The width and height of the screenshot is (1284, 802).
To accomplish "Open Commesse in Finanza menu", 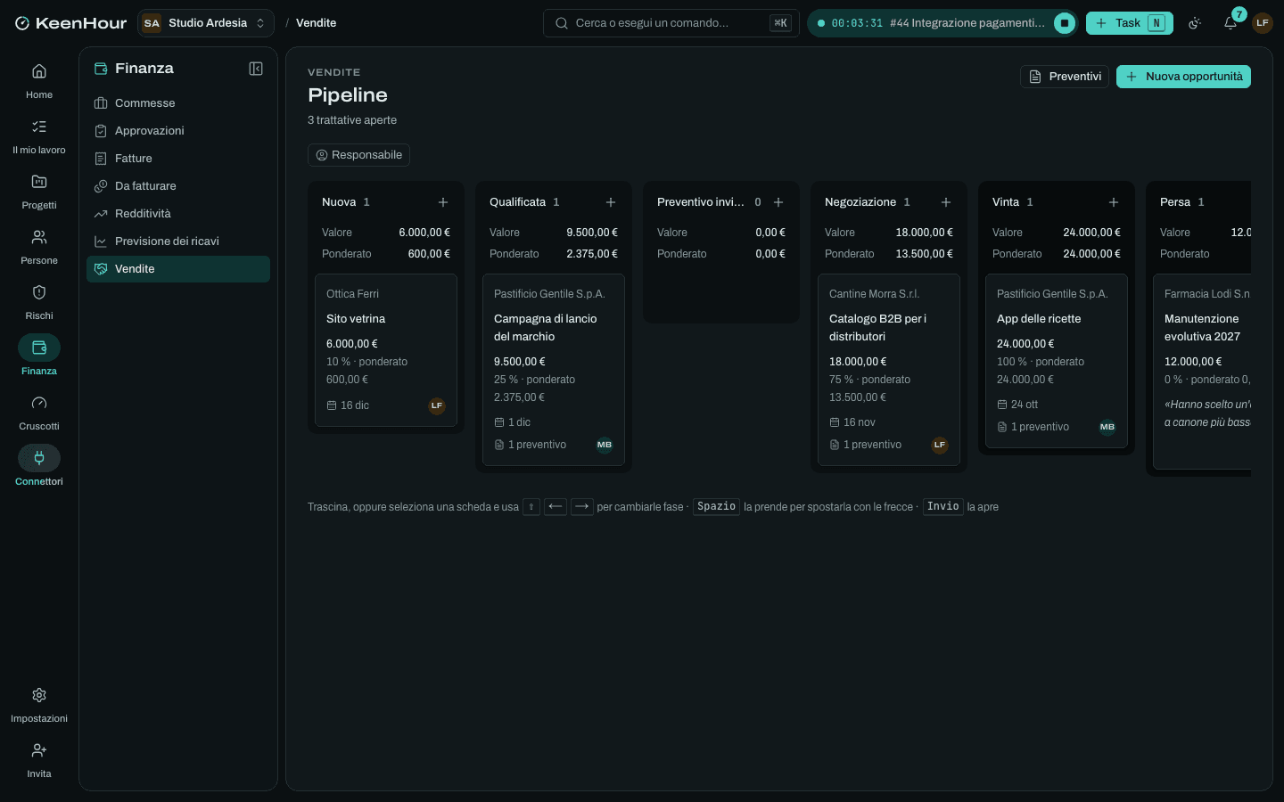I will click(x=178, y=103).
